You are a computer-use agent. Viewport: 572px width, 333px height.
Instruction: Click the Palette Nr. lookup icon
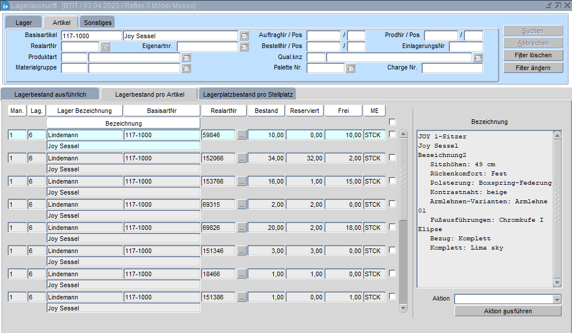350,68
